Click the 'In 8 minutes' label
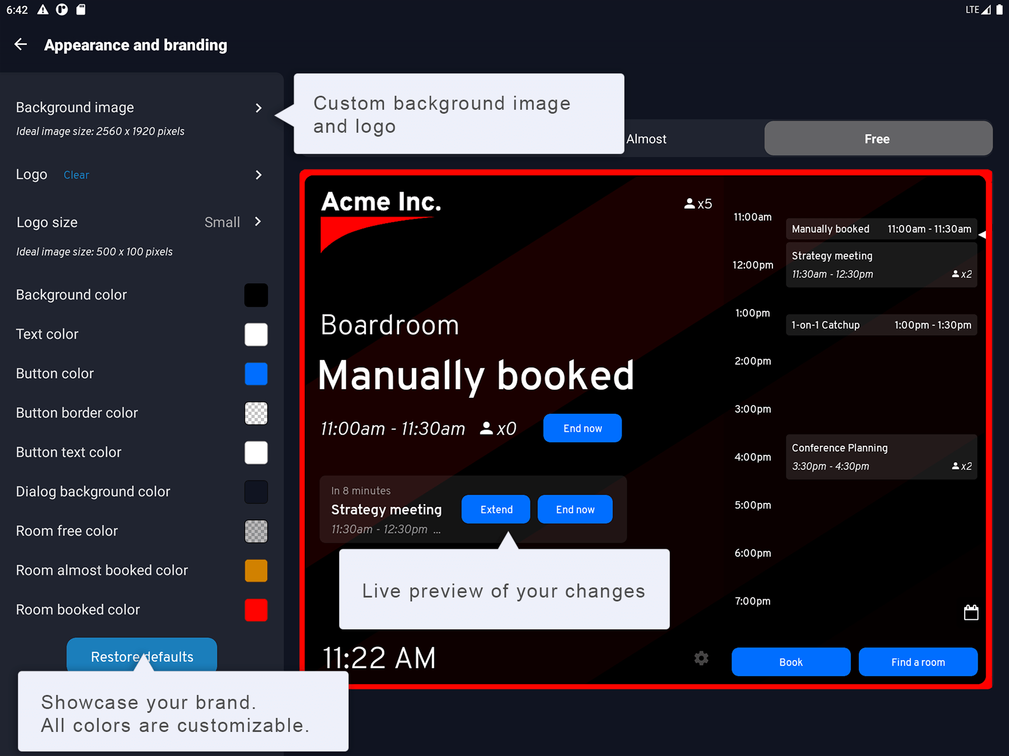Viewport: 1009px width, 756px height. pyautogui.click(x=361, y=491)
